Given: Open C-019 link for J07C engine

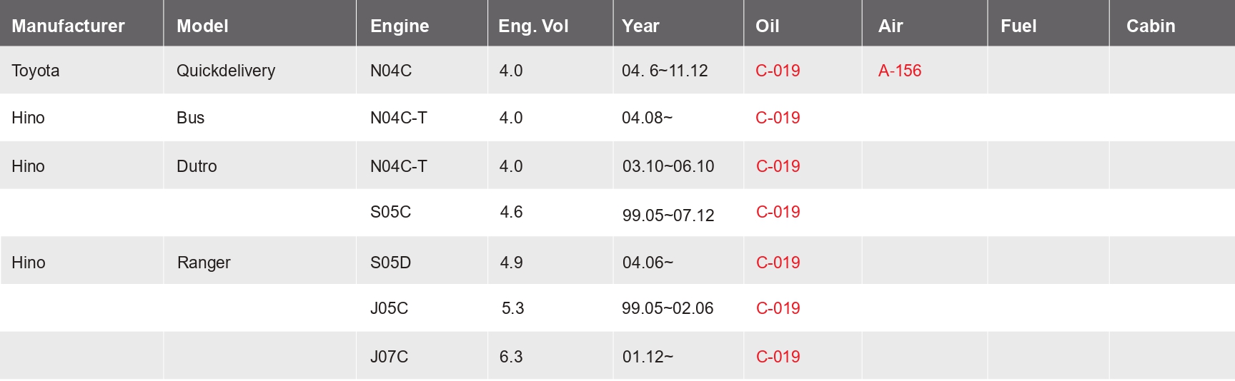Looking at the screenshot, I should point(778,357).
